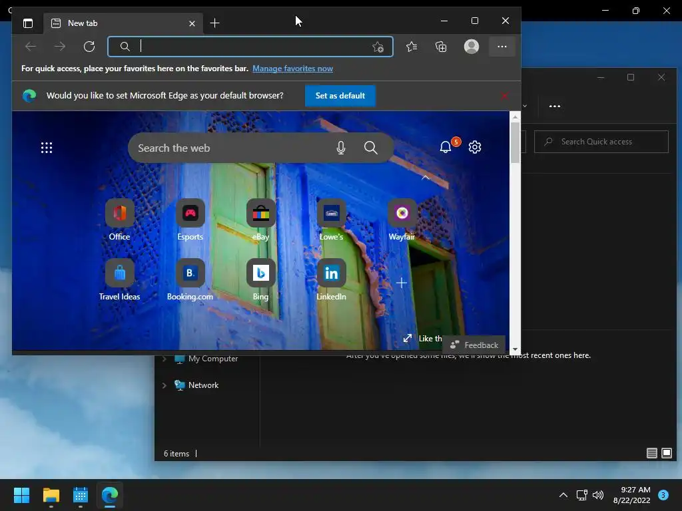Switch File Explorer to large icons view
Viewport: 682px width, 511px height.
point(667,453)
